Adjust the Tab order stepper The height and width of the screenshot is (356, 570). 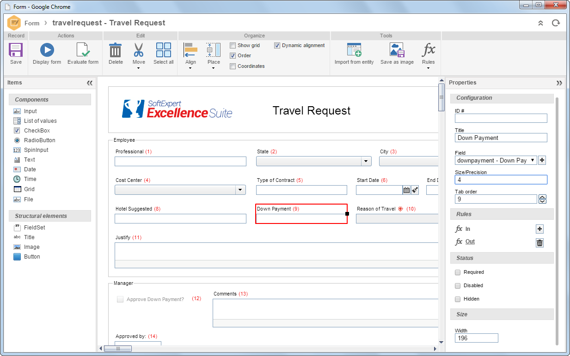[543, 199]
